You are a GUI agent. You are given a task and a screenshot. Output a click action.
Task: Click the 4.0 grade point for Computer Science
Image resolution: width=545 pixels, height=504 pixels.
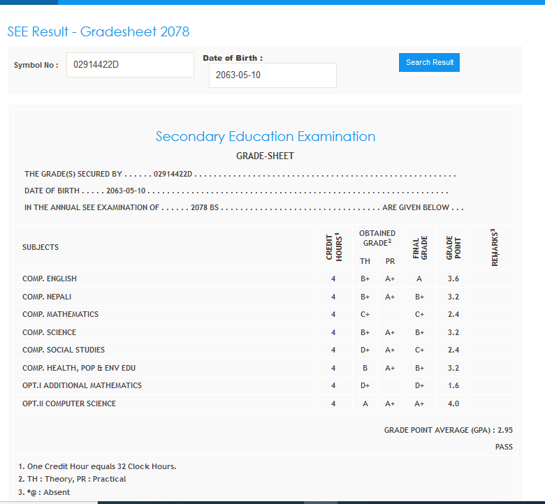(453, 403)
